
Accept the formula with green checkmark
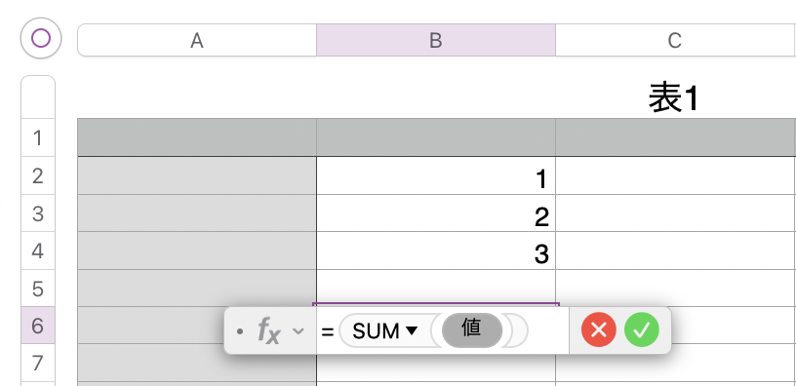tap(642, 330)
